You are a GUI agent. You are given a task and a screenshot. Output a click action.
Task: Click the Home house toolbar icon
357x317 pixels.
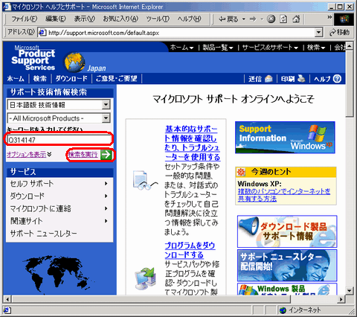coord(296,19)
